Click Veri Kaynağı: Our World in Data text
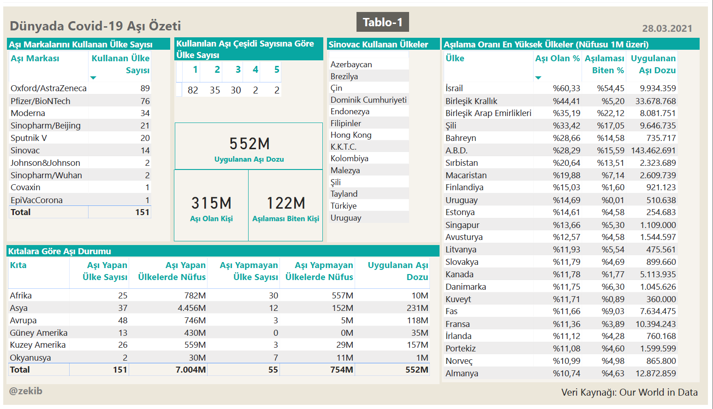Screen dimensions: 713x409 [x=630, y=392]
